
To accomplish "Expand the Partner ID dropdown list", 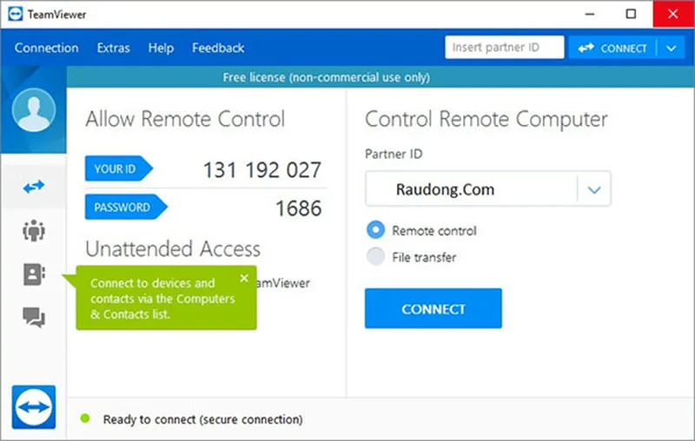I will (594, 189).
